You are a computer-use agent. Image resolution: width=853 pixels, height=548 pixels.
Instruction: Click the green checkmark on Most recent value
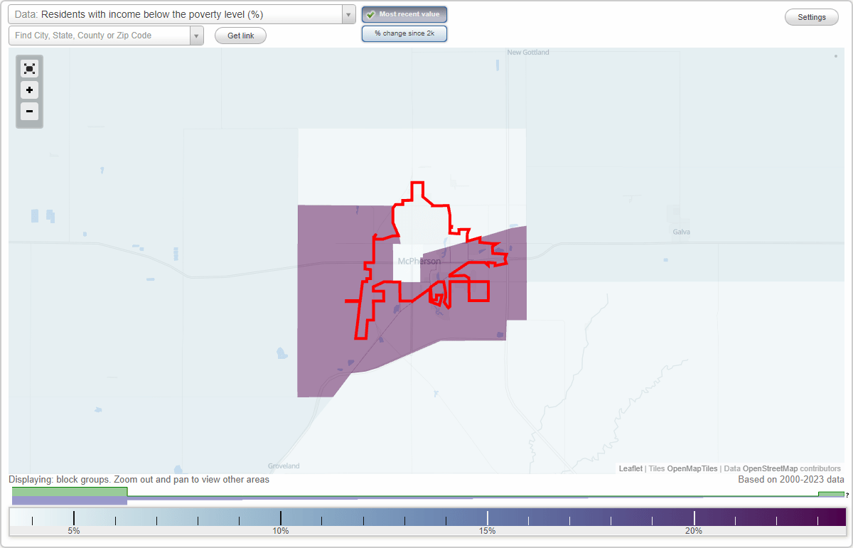tap(370, 14)
